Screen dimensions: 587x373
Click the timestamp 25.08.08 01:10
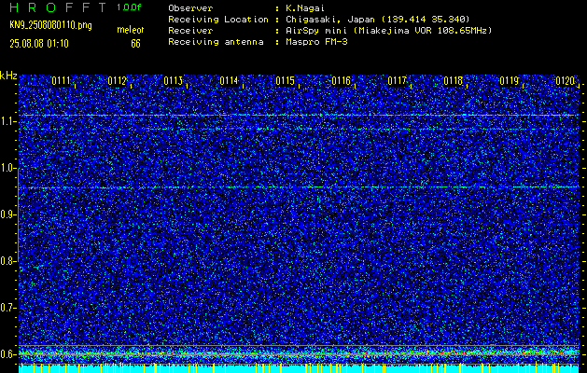coord(39,44)
